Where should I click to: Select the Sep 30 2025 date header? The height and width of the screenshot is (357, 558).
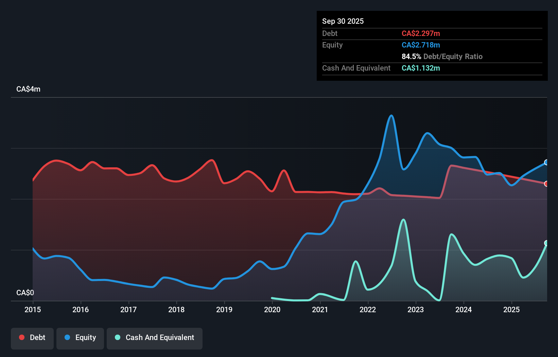[x=343, y=21]
